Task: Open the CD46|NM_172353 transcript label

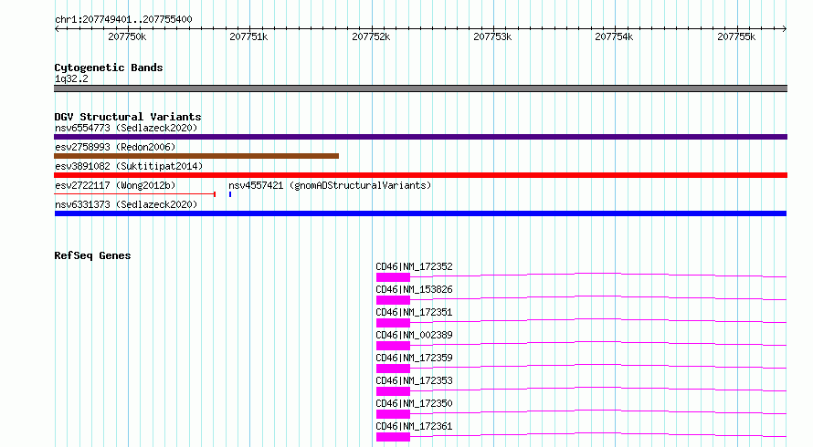Action: point(415,380)
